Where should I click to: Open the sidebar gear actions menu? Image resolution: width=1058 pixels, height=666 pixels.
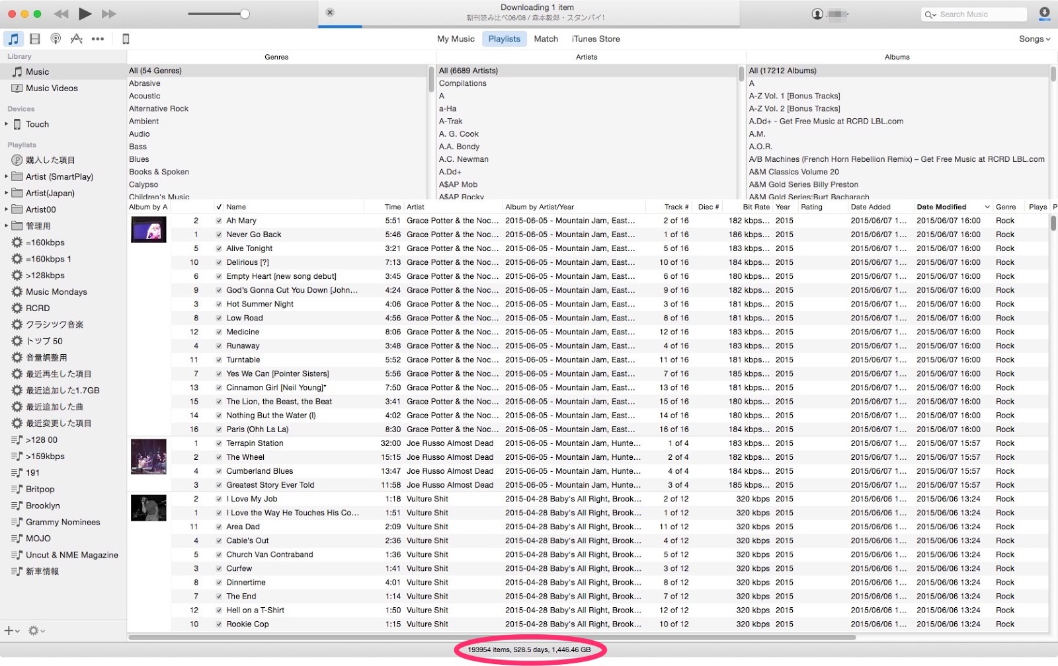36,631
